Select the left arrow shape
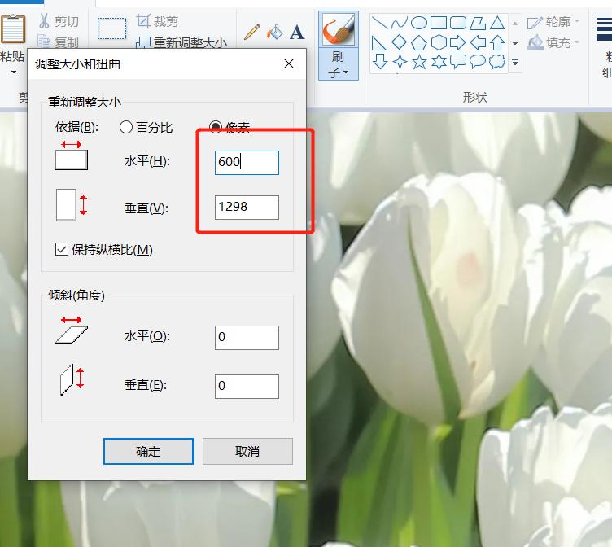 point(478,42)
